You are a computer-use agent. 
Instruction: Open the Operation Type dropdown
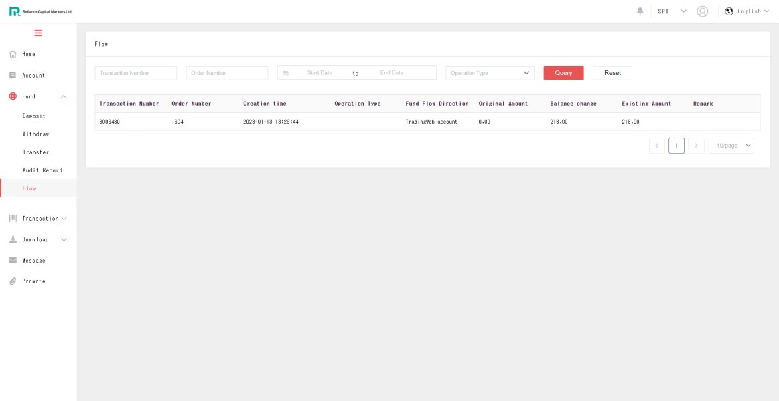(490, 73)
